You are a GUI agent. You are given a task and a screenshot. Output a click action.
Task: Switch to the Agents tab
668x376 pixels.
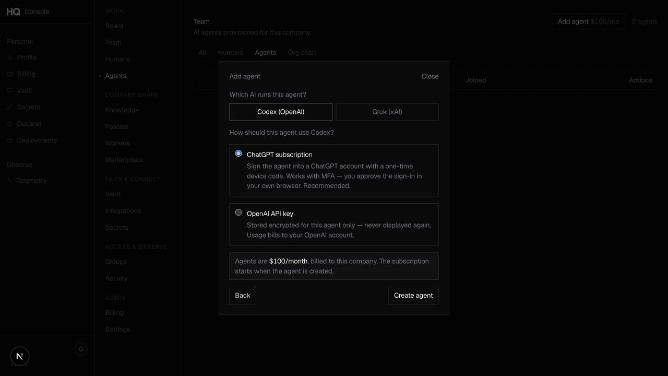point(266,53)
